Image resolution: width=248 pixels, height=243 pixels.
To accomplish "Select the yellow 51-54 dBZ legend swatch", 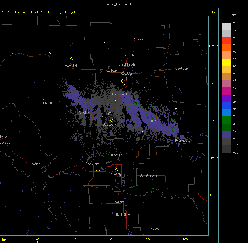I will coord(226,62).
